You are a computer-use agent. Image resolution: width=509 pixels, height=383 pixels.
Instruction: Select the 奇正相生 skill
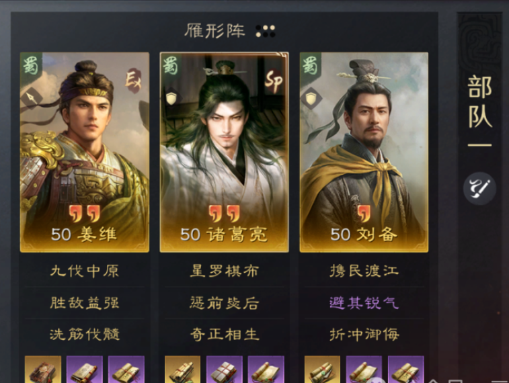tap(225, 335)
